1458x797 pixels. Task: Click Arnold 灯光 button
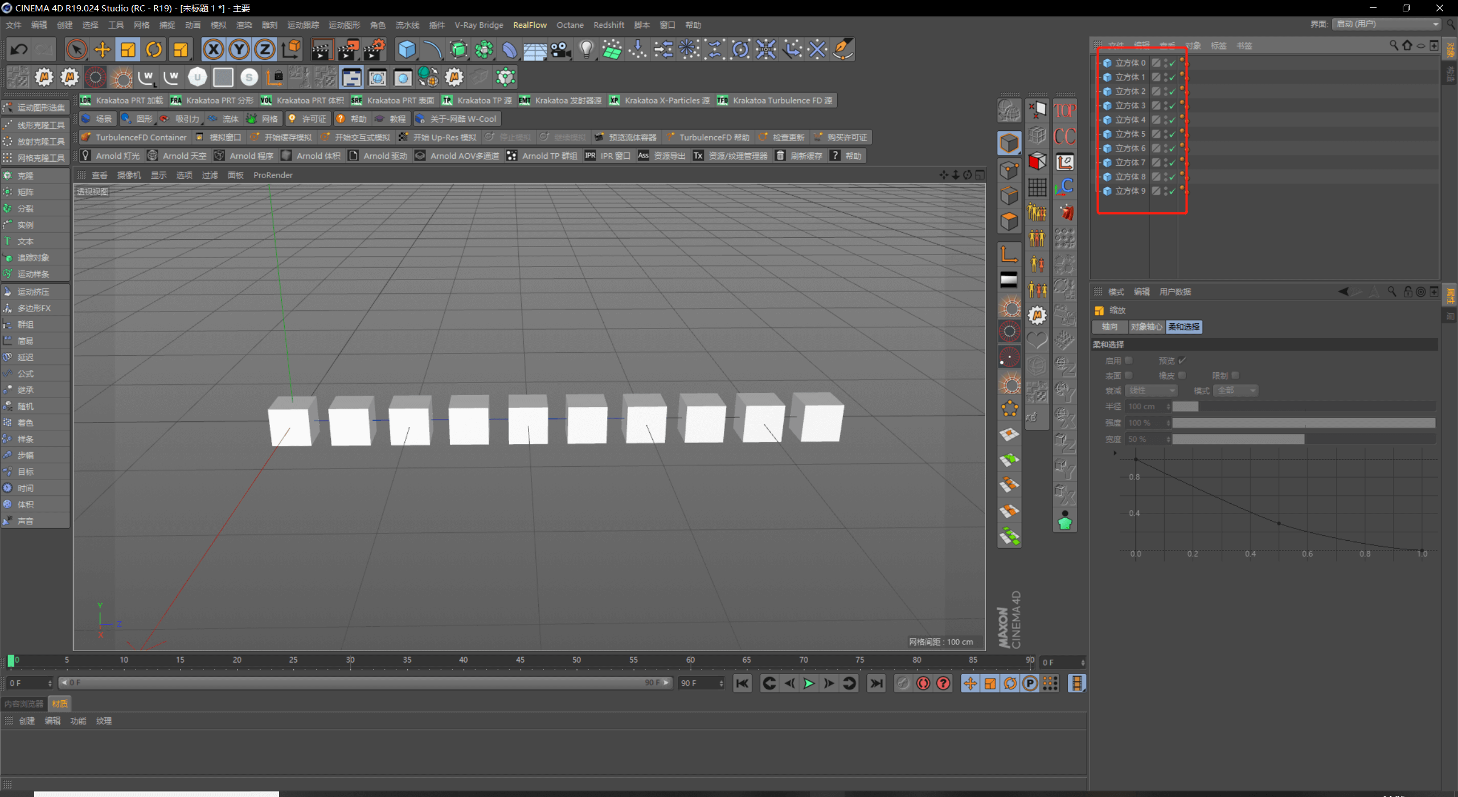(x=111, y=156)
